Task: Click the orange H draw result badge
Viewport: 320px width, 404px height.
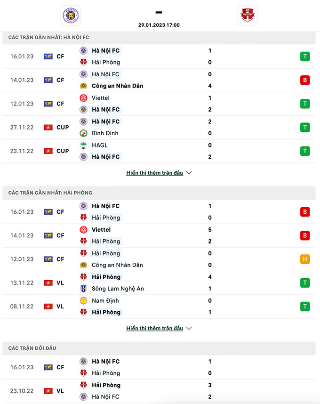Action: [305, 259]
